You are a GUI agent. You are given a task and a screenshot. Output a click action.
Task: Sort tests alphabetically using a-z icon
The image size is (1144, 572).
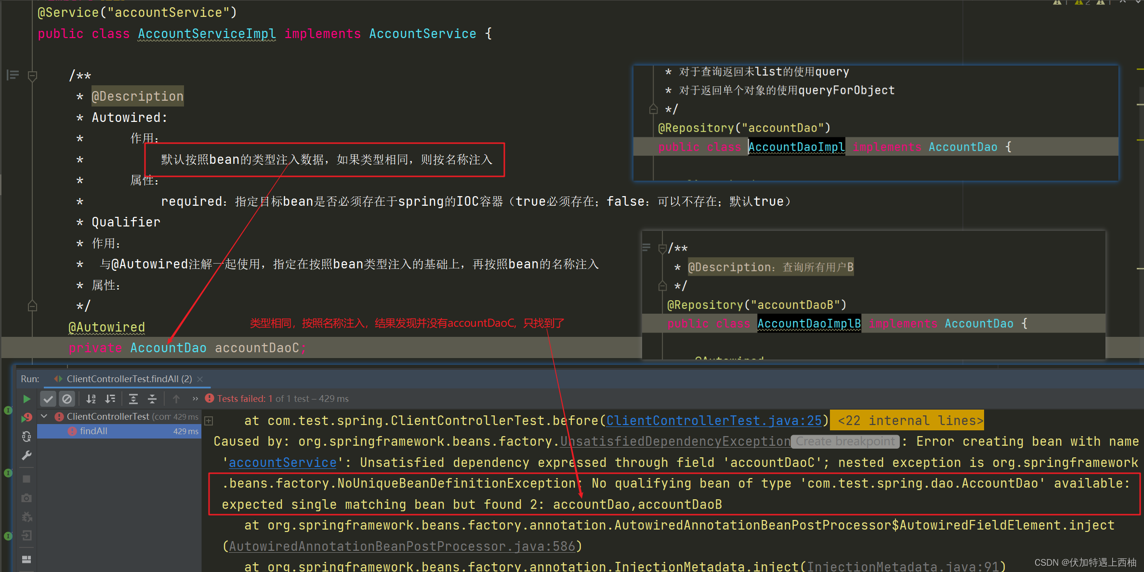(91, 399)
